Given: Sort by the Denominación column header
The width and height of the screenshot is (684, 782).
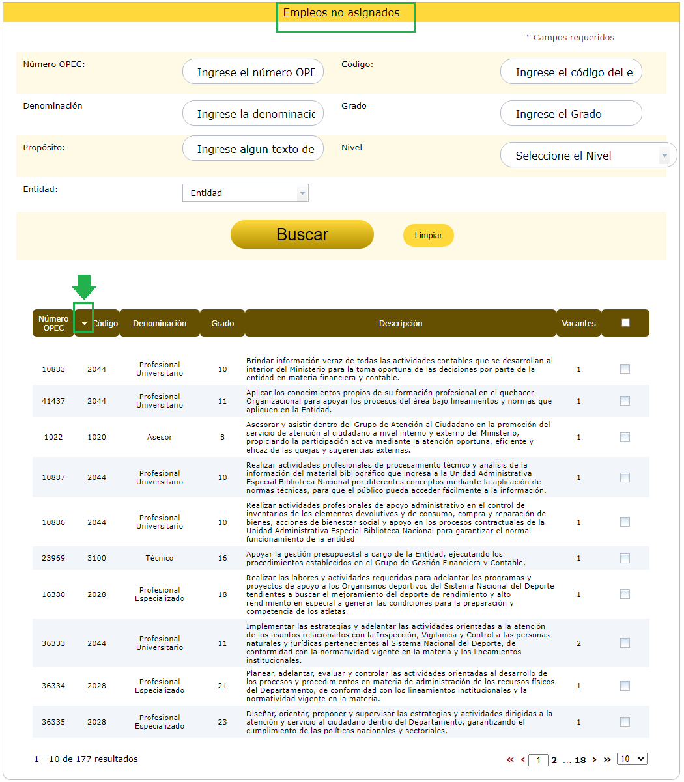Looking at the screenshot, I should (x=160, y=324).
